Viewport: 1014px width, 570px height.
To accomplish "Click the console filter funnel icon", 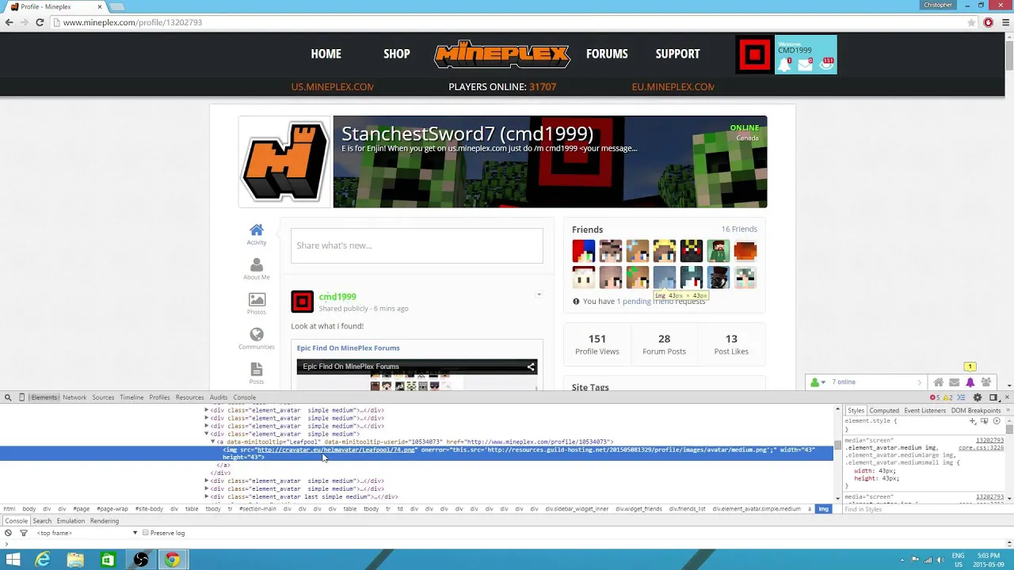I will [x=24, y=533].
